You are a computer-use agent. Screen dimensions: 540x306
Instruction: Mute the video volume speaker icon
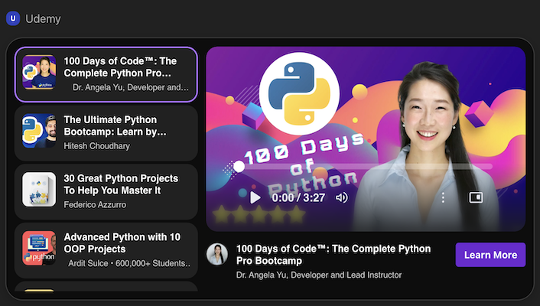click(342, 197)
